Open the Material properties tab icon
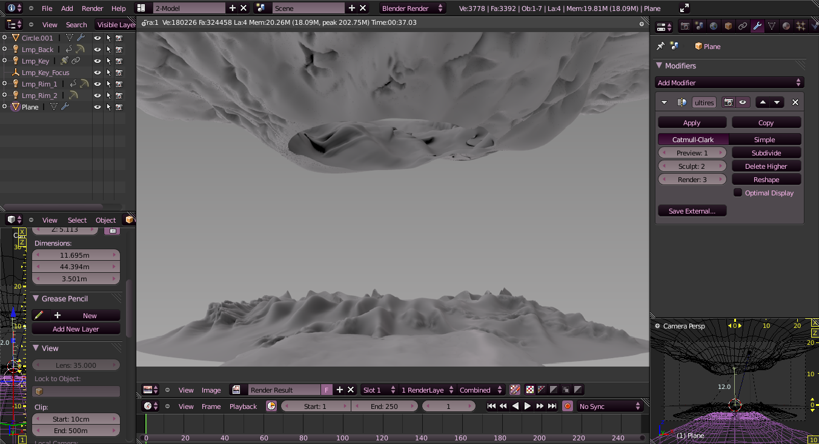The width and height of the screenshot is (819, 444). click(786, 26)
